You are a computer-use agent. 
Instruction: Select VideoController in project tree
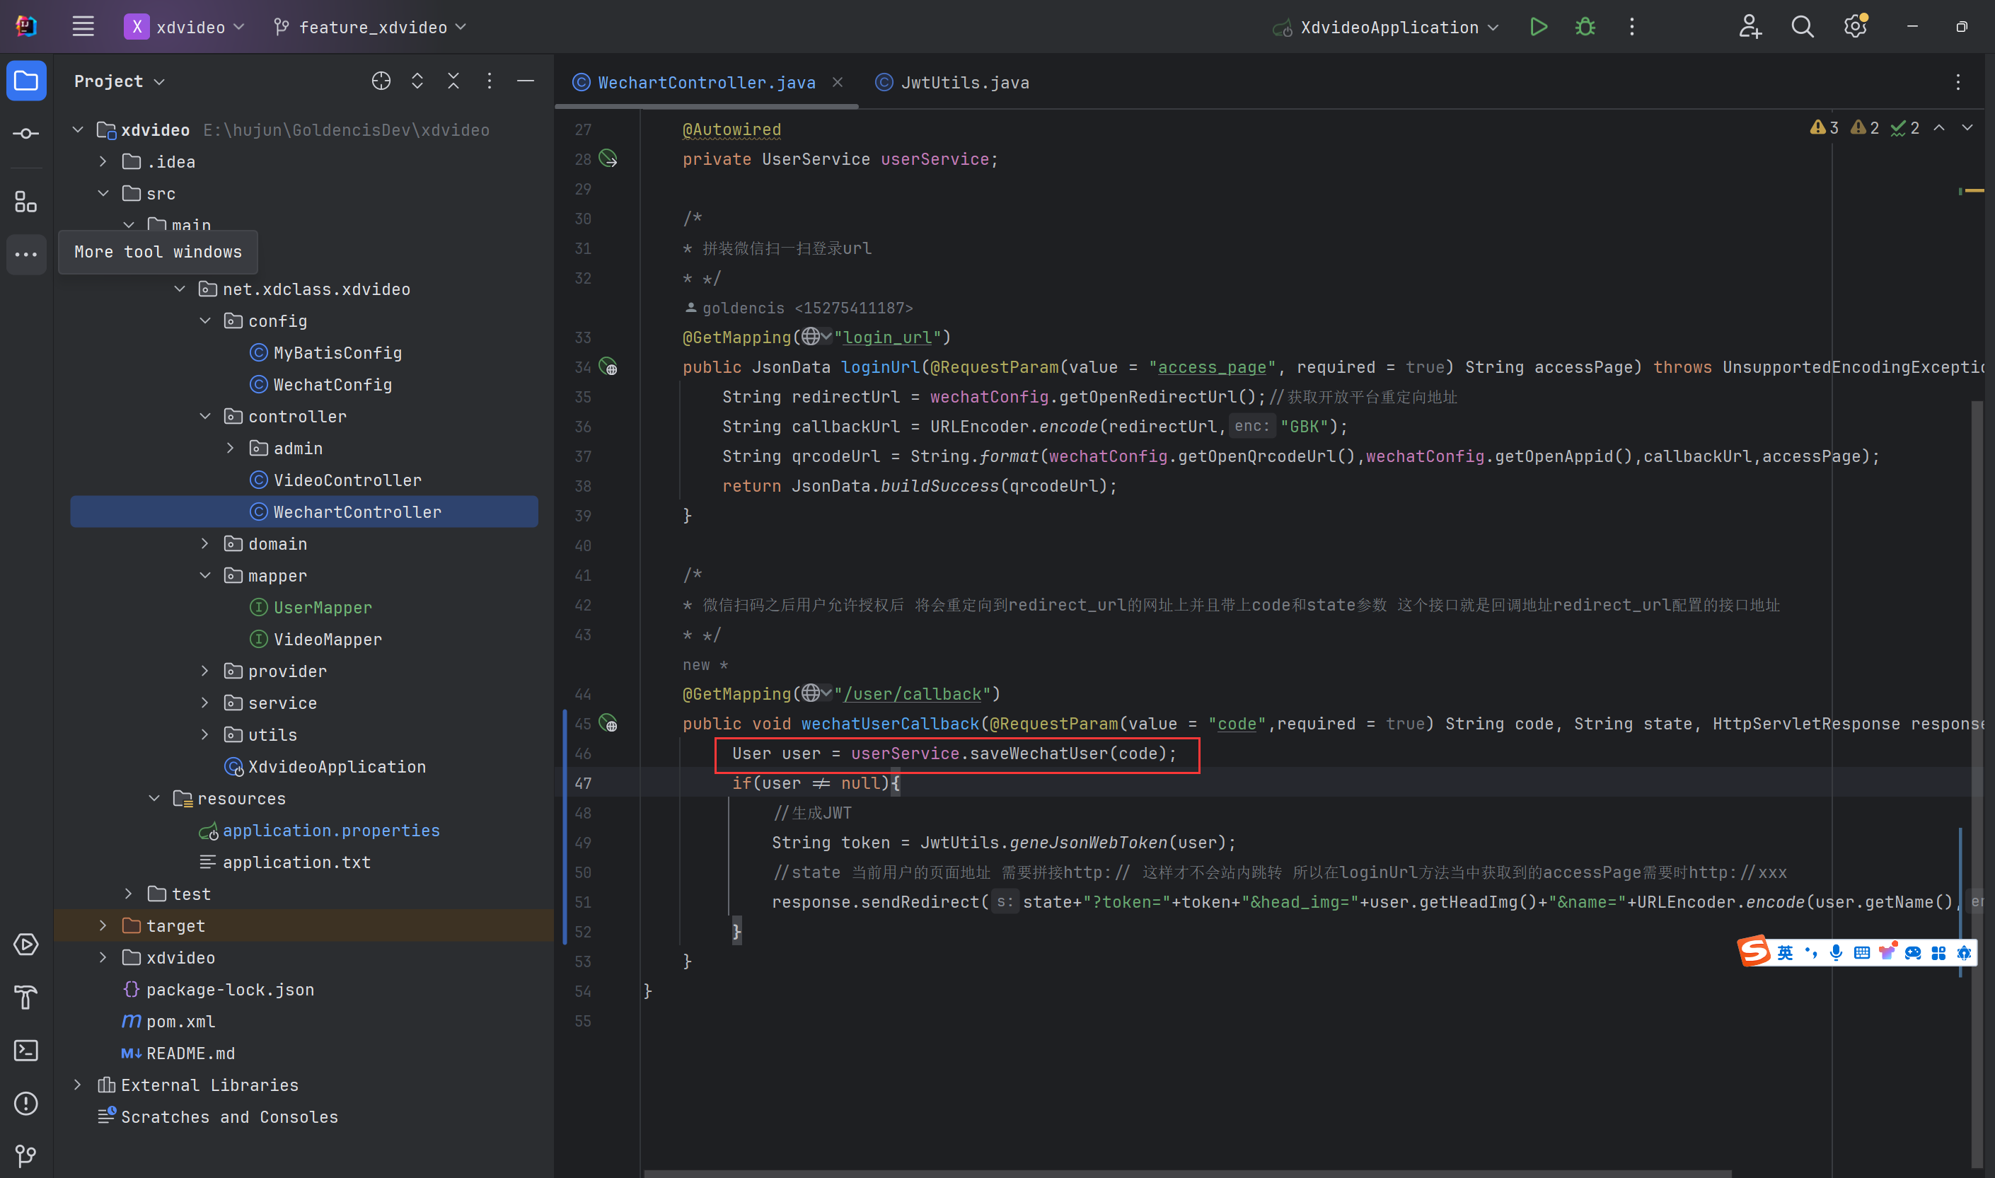[337, 480]
